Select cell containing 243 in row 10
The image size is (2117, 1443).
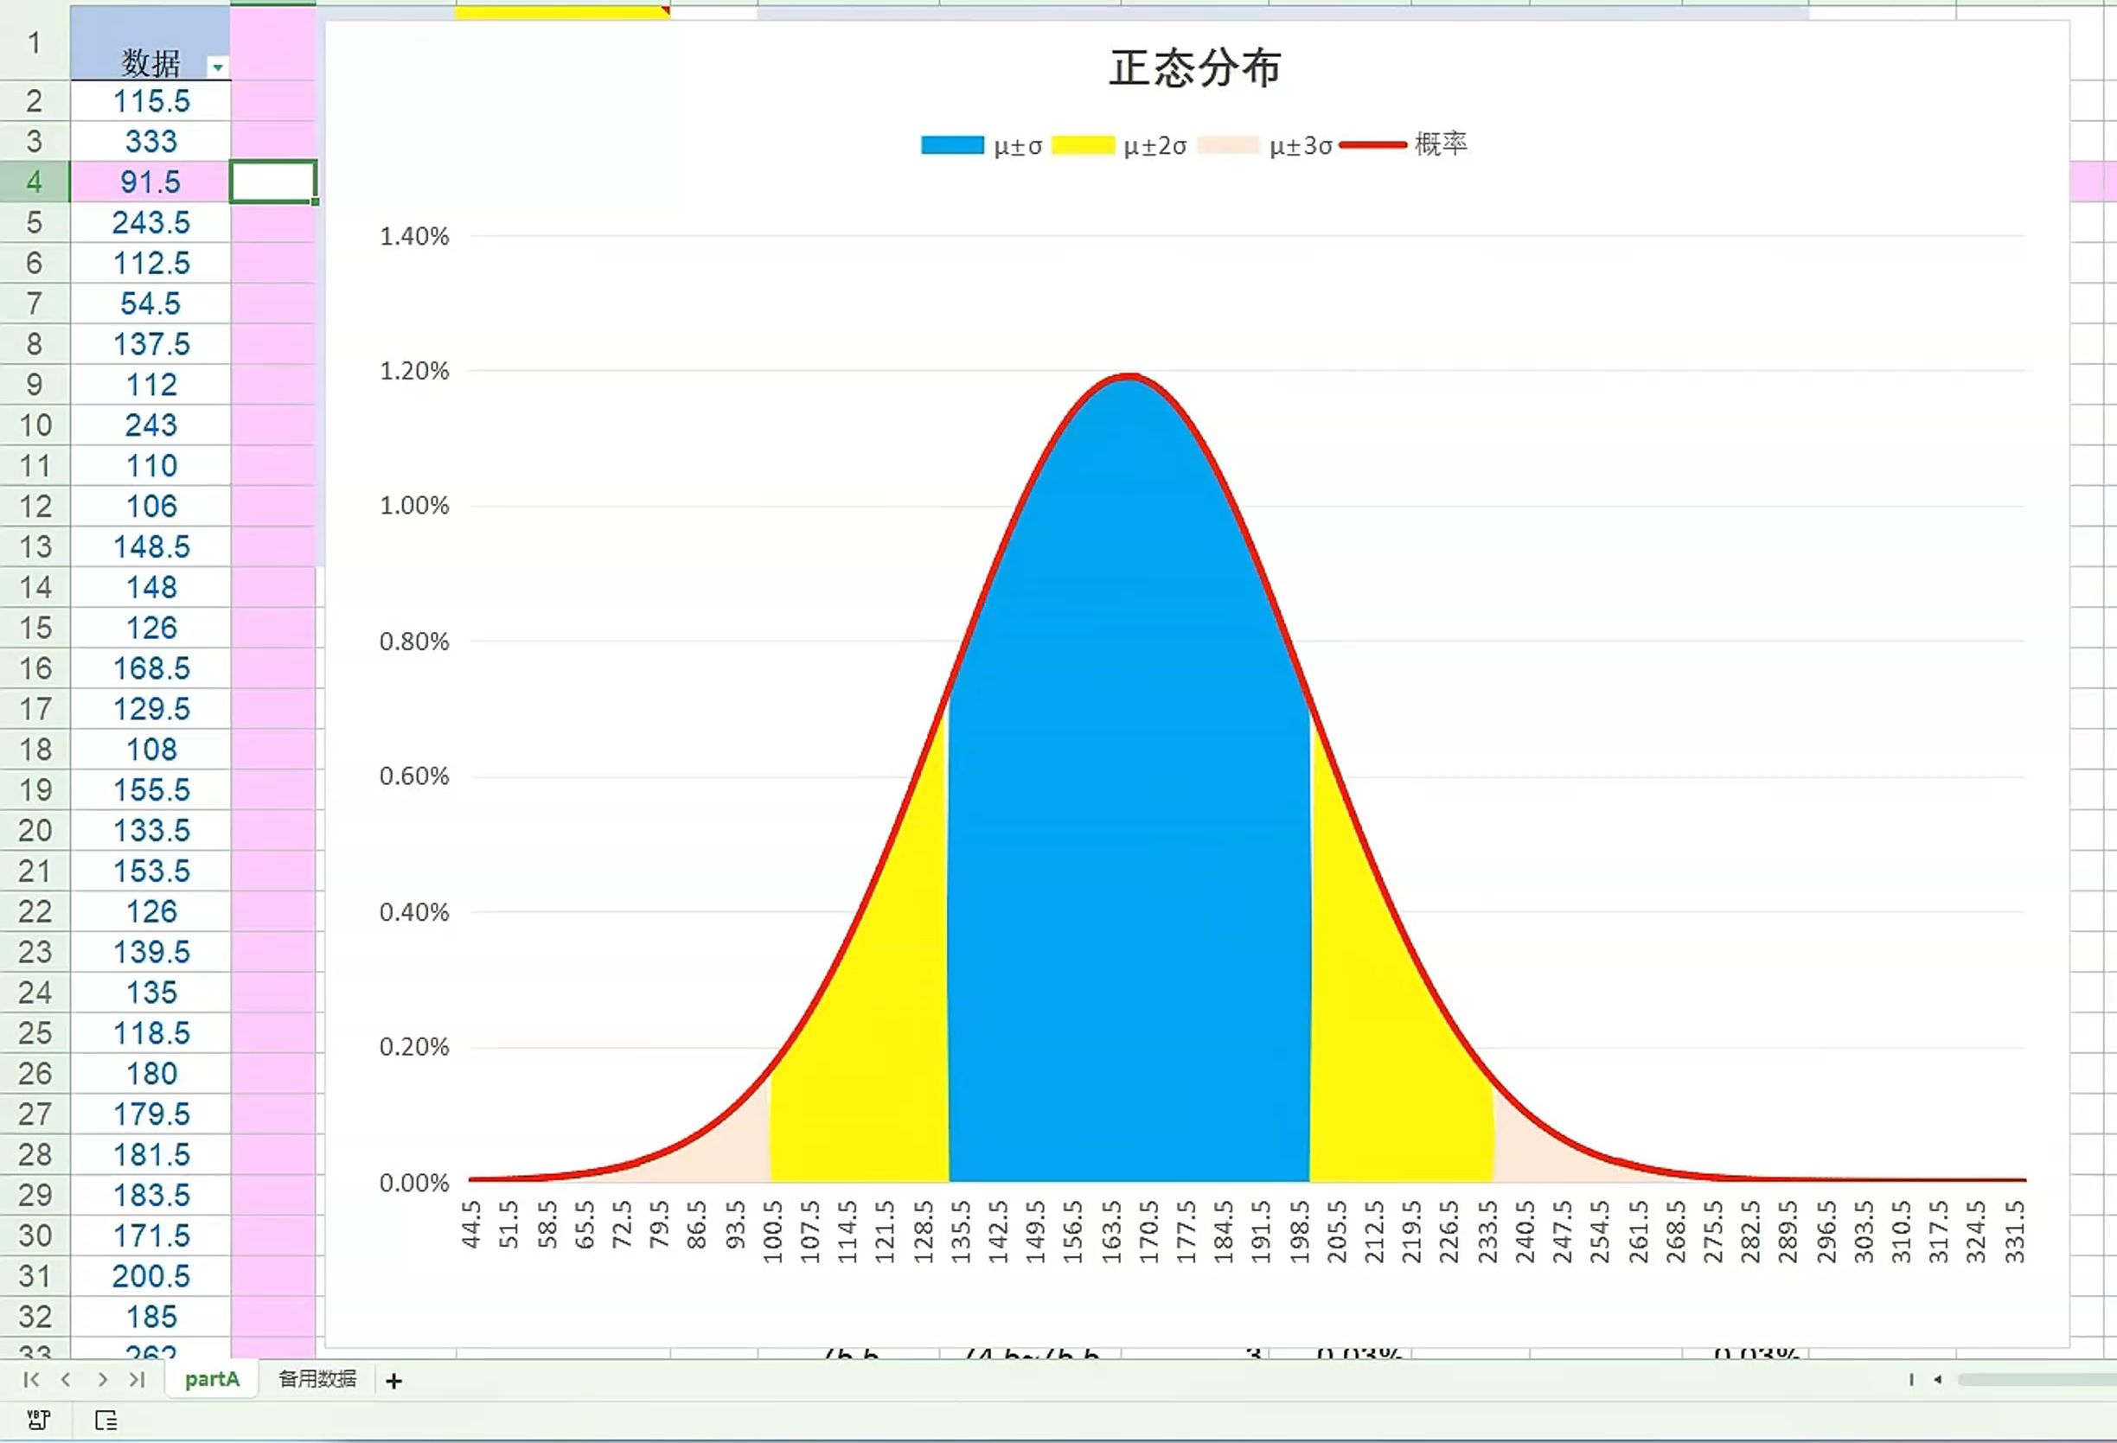click(x=150, y=425)
